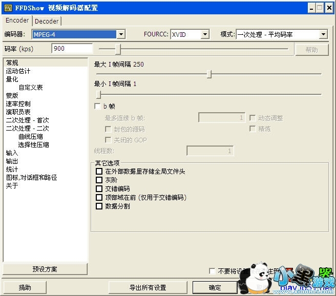Select 曲线压缩 in the settings list
This screenshot has height=296, width=336.
pyautogui.click(x=31, y=136)
